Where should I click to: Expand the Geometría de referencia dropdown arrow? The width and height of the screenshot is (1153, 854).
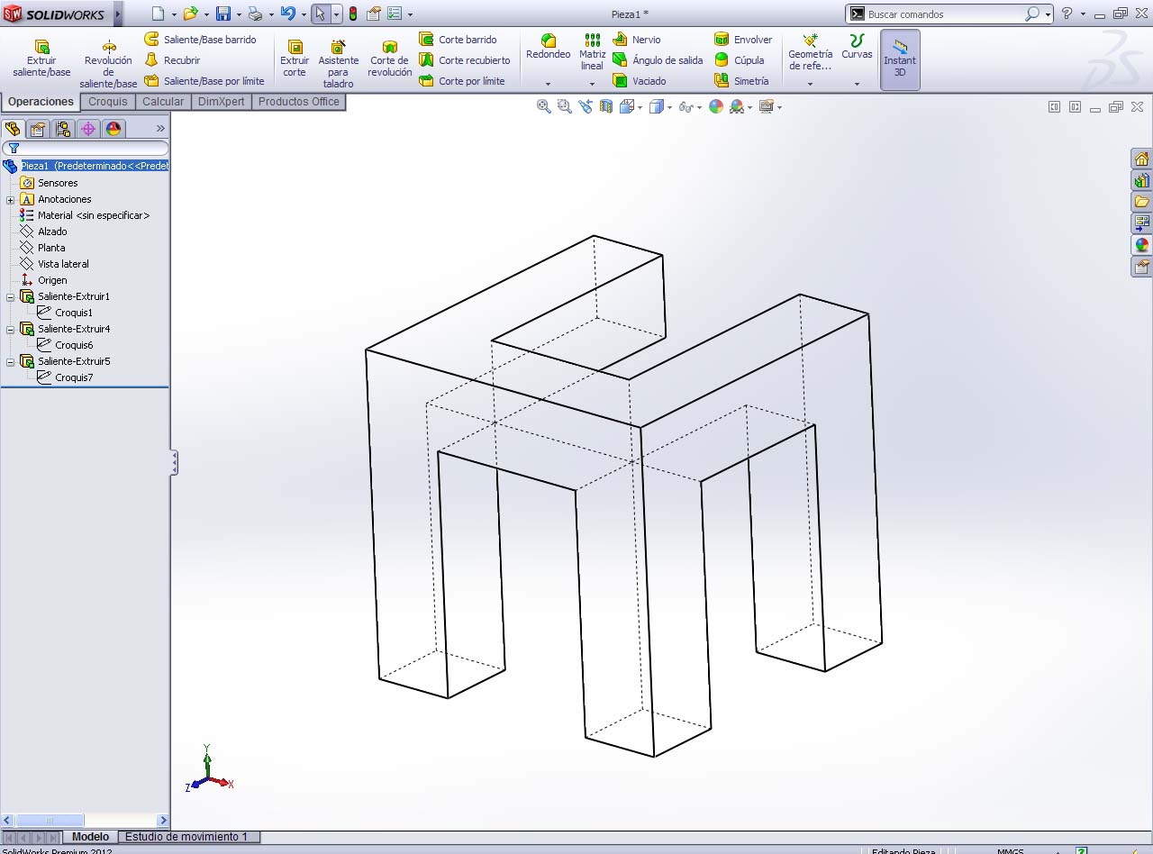810,84
